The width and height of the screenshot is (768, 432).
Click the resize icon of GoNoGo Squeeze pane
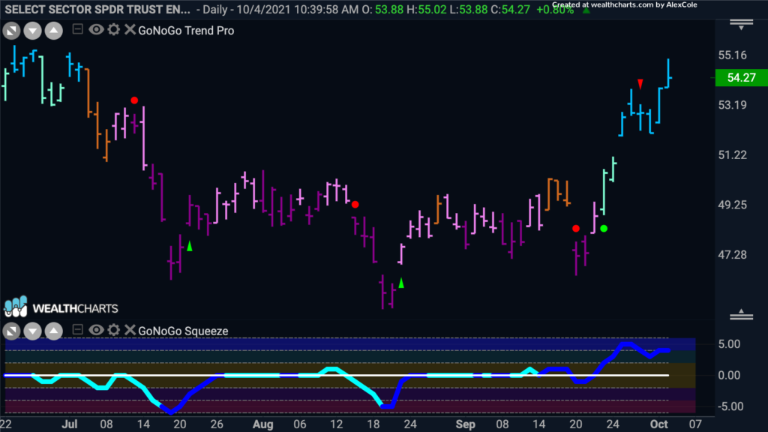[12, 331]
